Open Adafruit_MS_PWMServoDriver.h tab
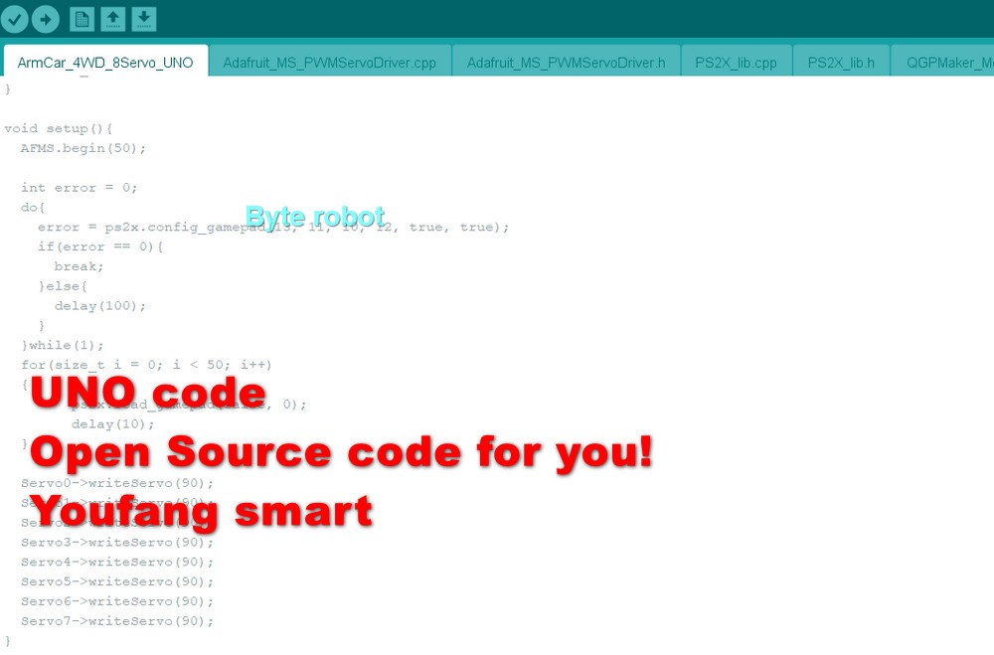994x655 pixels. pos(567,63)
